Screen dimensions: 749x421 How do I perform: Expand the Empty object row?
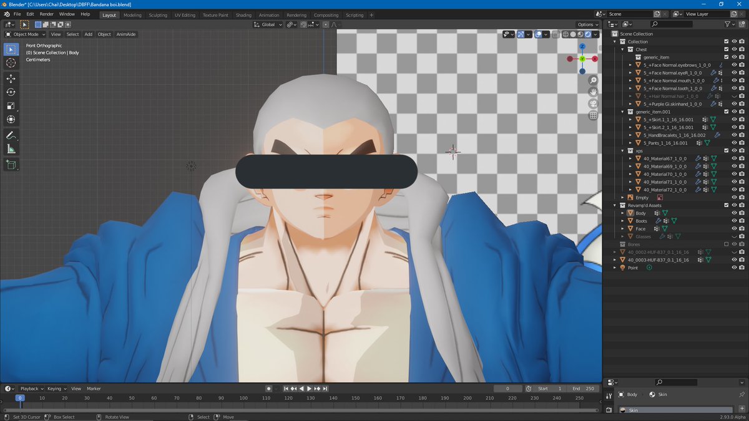point(622,197)
